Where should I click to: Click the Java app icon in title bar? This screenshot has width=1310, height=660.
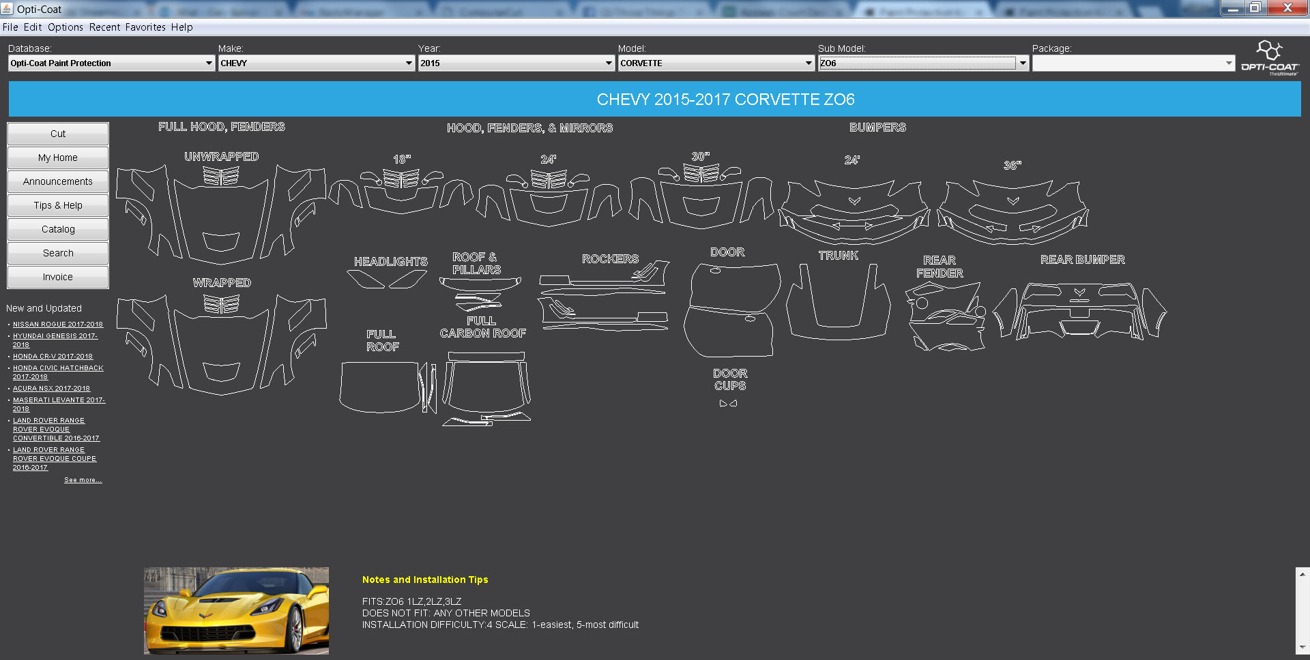tap(7, 9)
